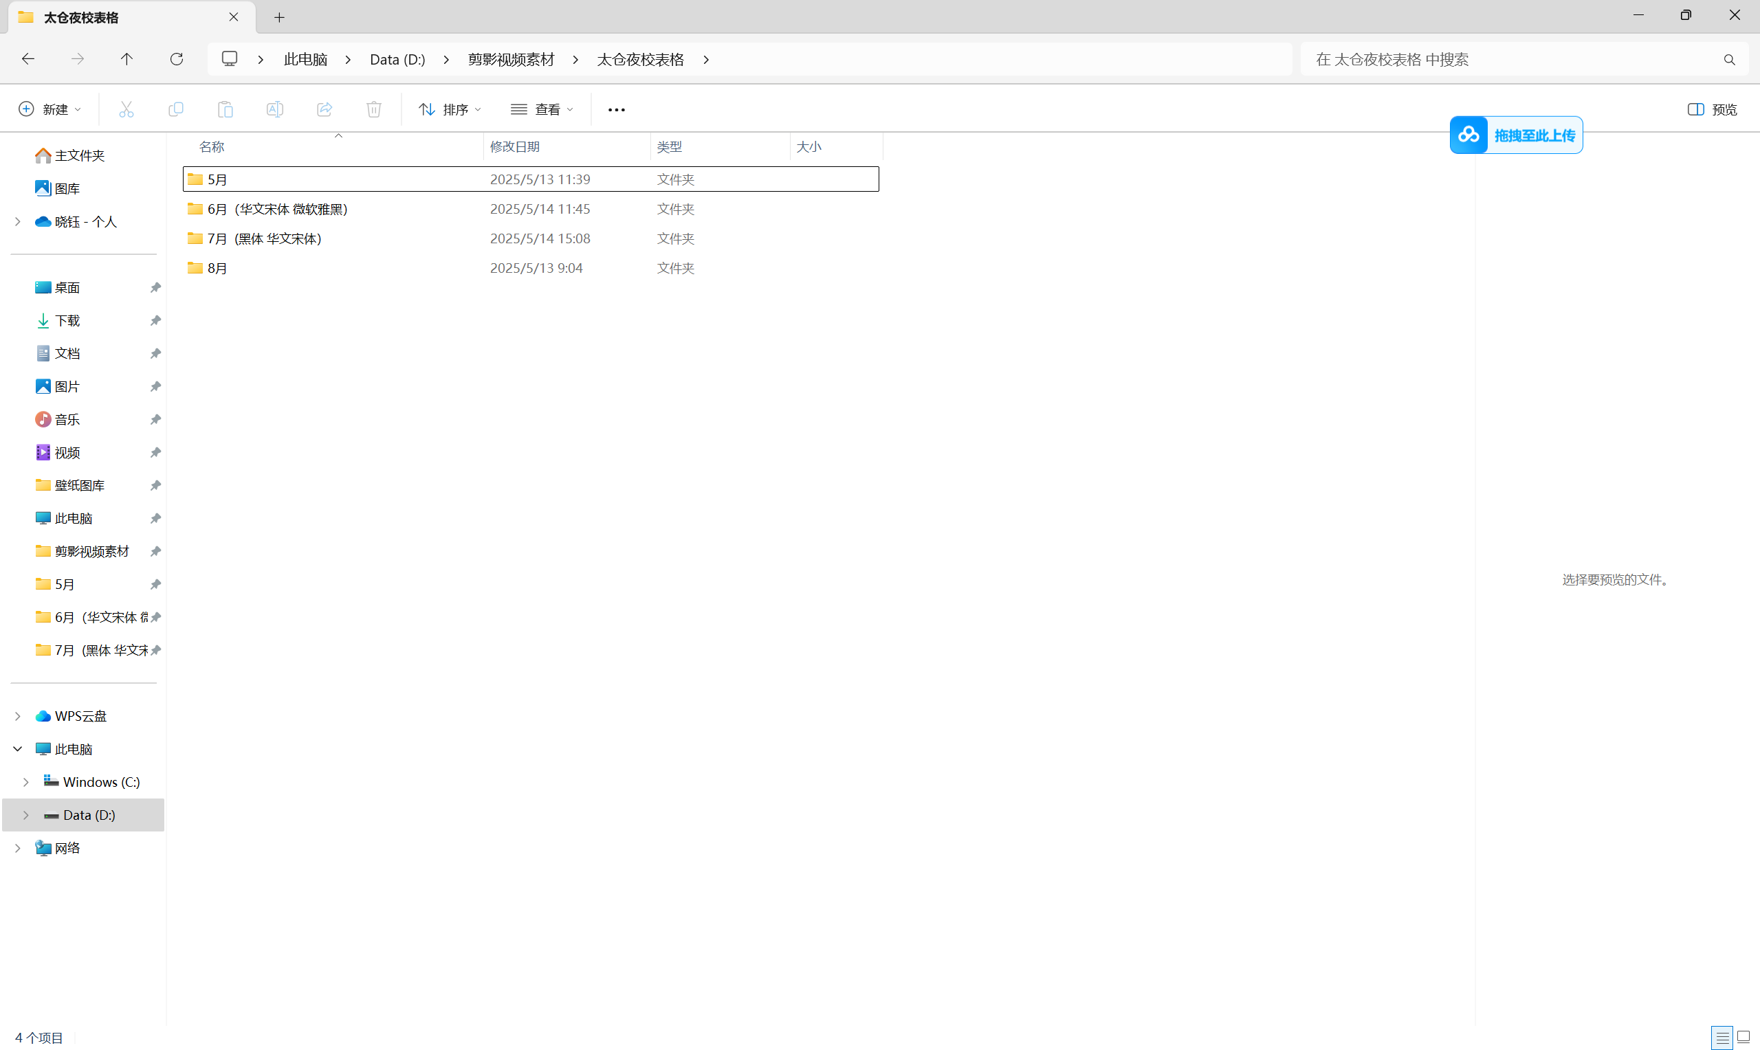This screenshot has width=1760, height=1050.
Task: Open the 排序 sort dropdown
Action: click(450, 110)
